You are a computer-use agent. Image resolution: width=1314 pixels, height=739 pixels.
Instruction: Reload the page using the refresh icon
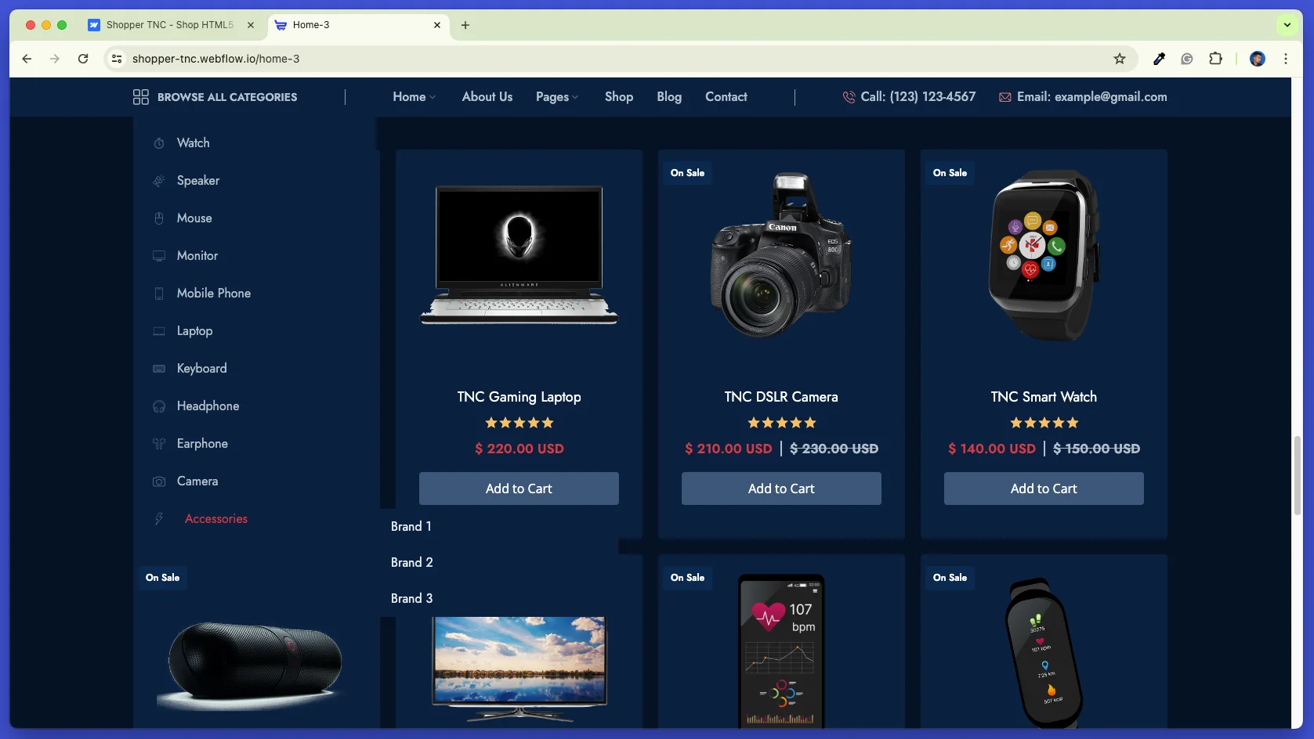[x=83, y=59]
